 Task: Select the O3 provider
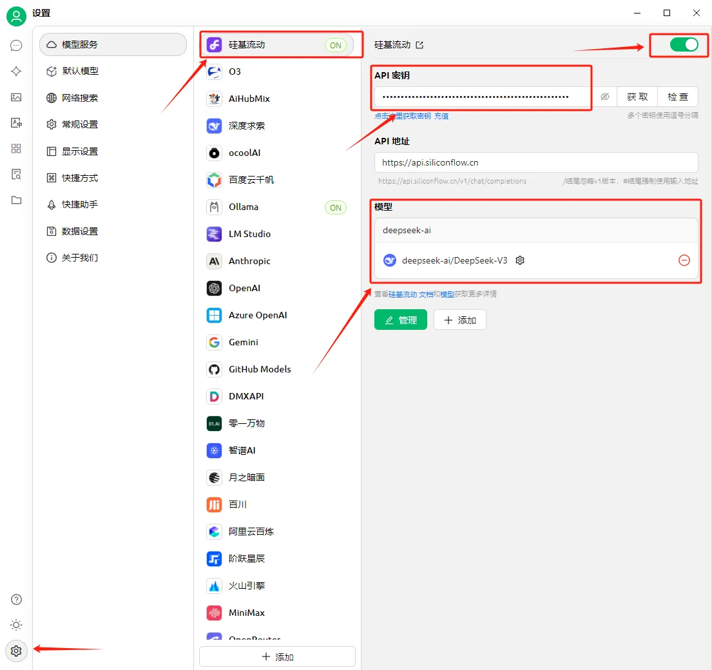click(278, 72)
